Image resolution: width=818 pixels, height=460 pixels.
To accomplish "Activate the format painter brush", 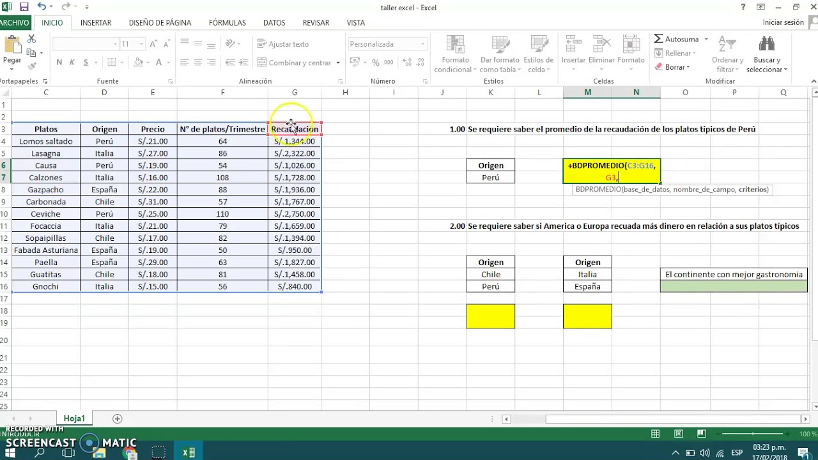I will 31,65.
